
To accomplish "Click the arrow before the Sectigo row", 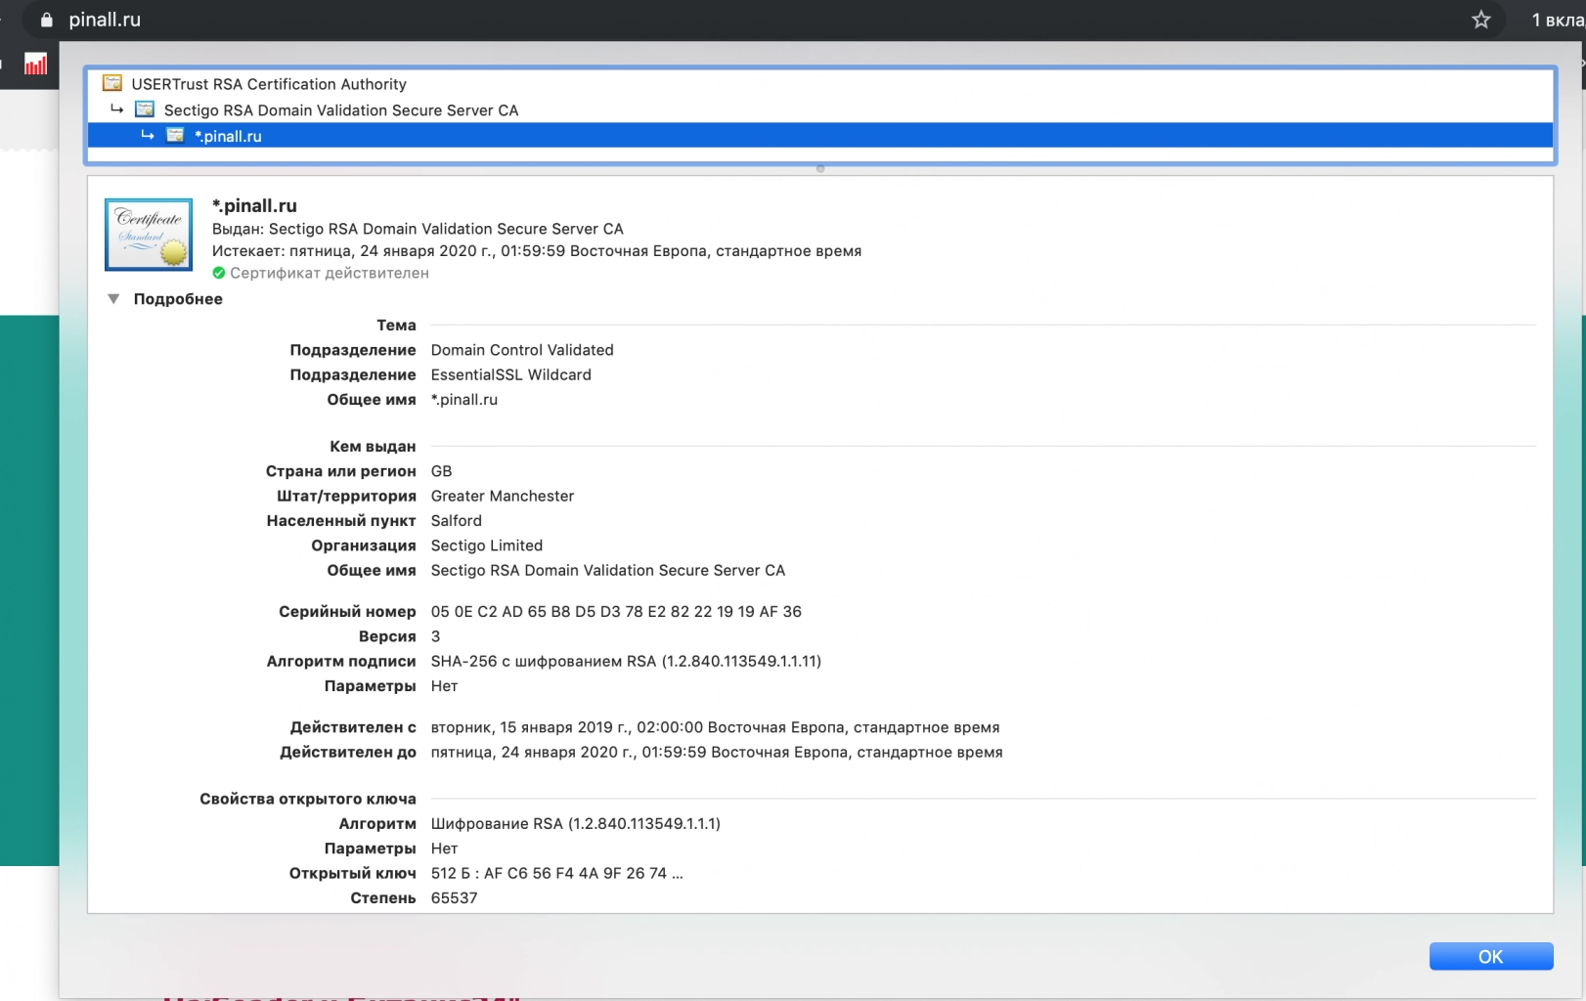I will click(116, 109).
